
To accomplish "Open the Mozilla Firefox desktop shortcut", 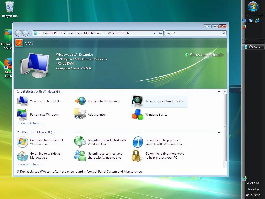I will [8, 68].
